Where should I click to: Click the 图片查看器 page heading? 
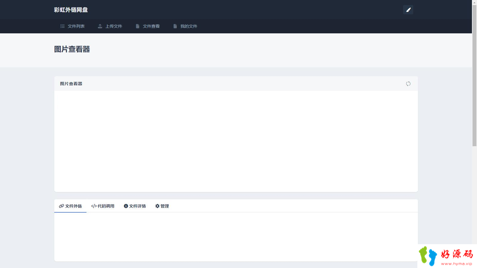coord(72,49)
